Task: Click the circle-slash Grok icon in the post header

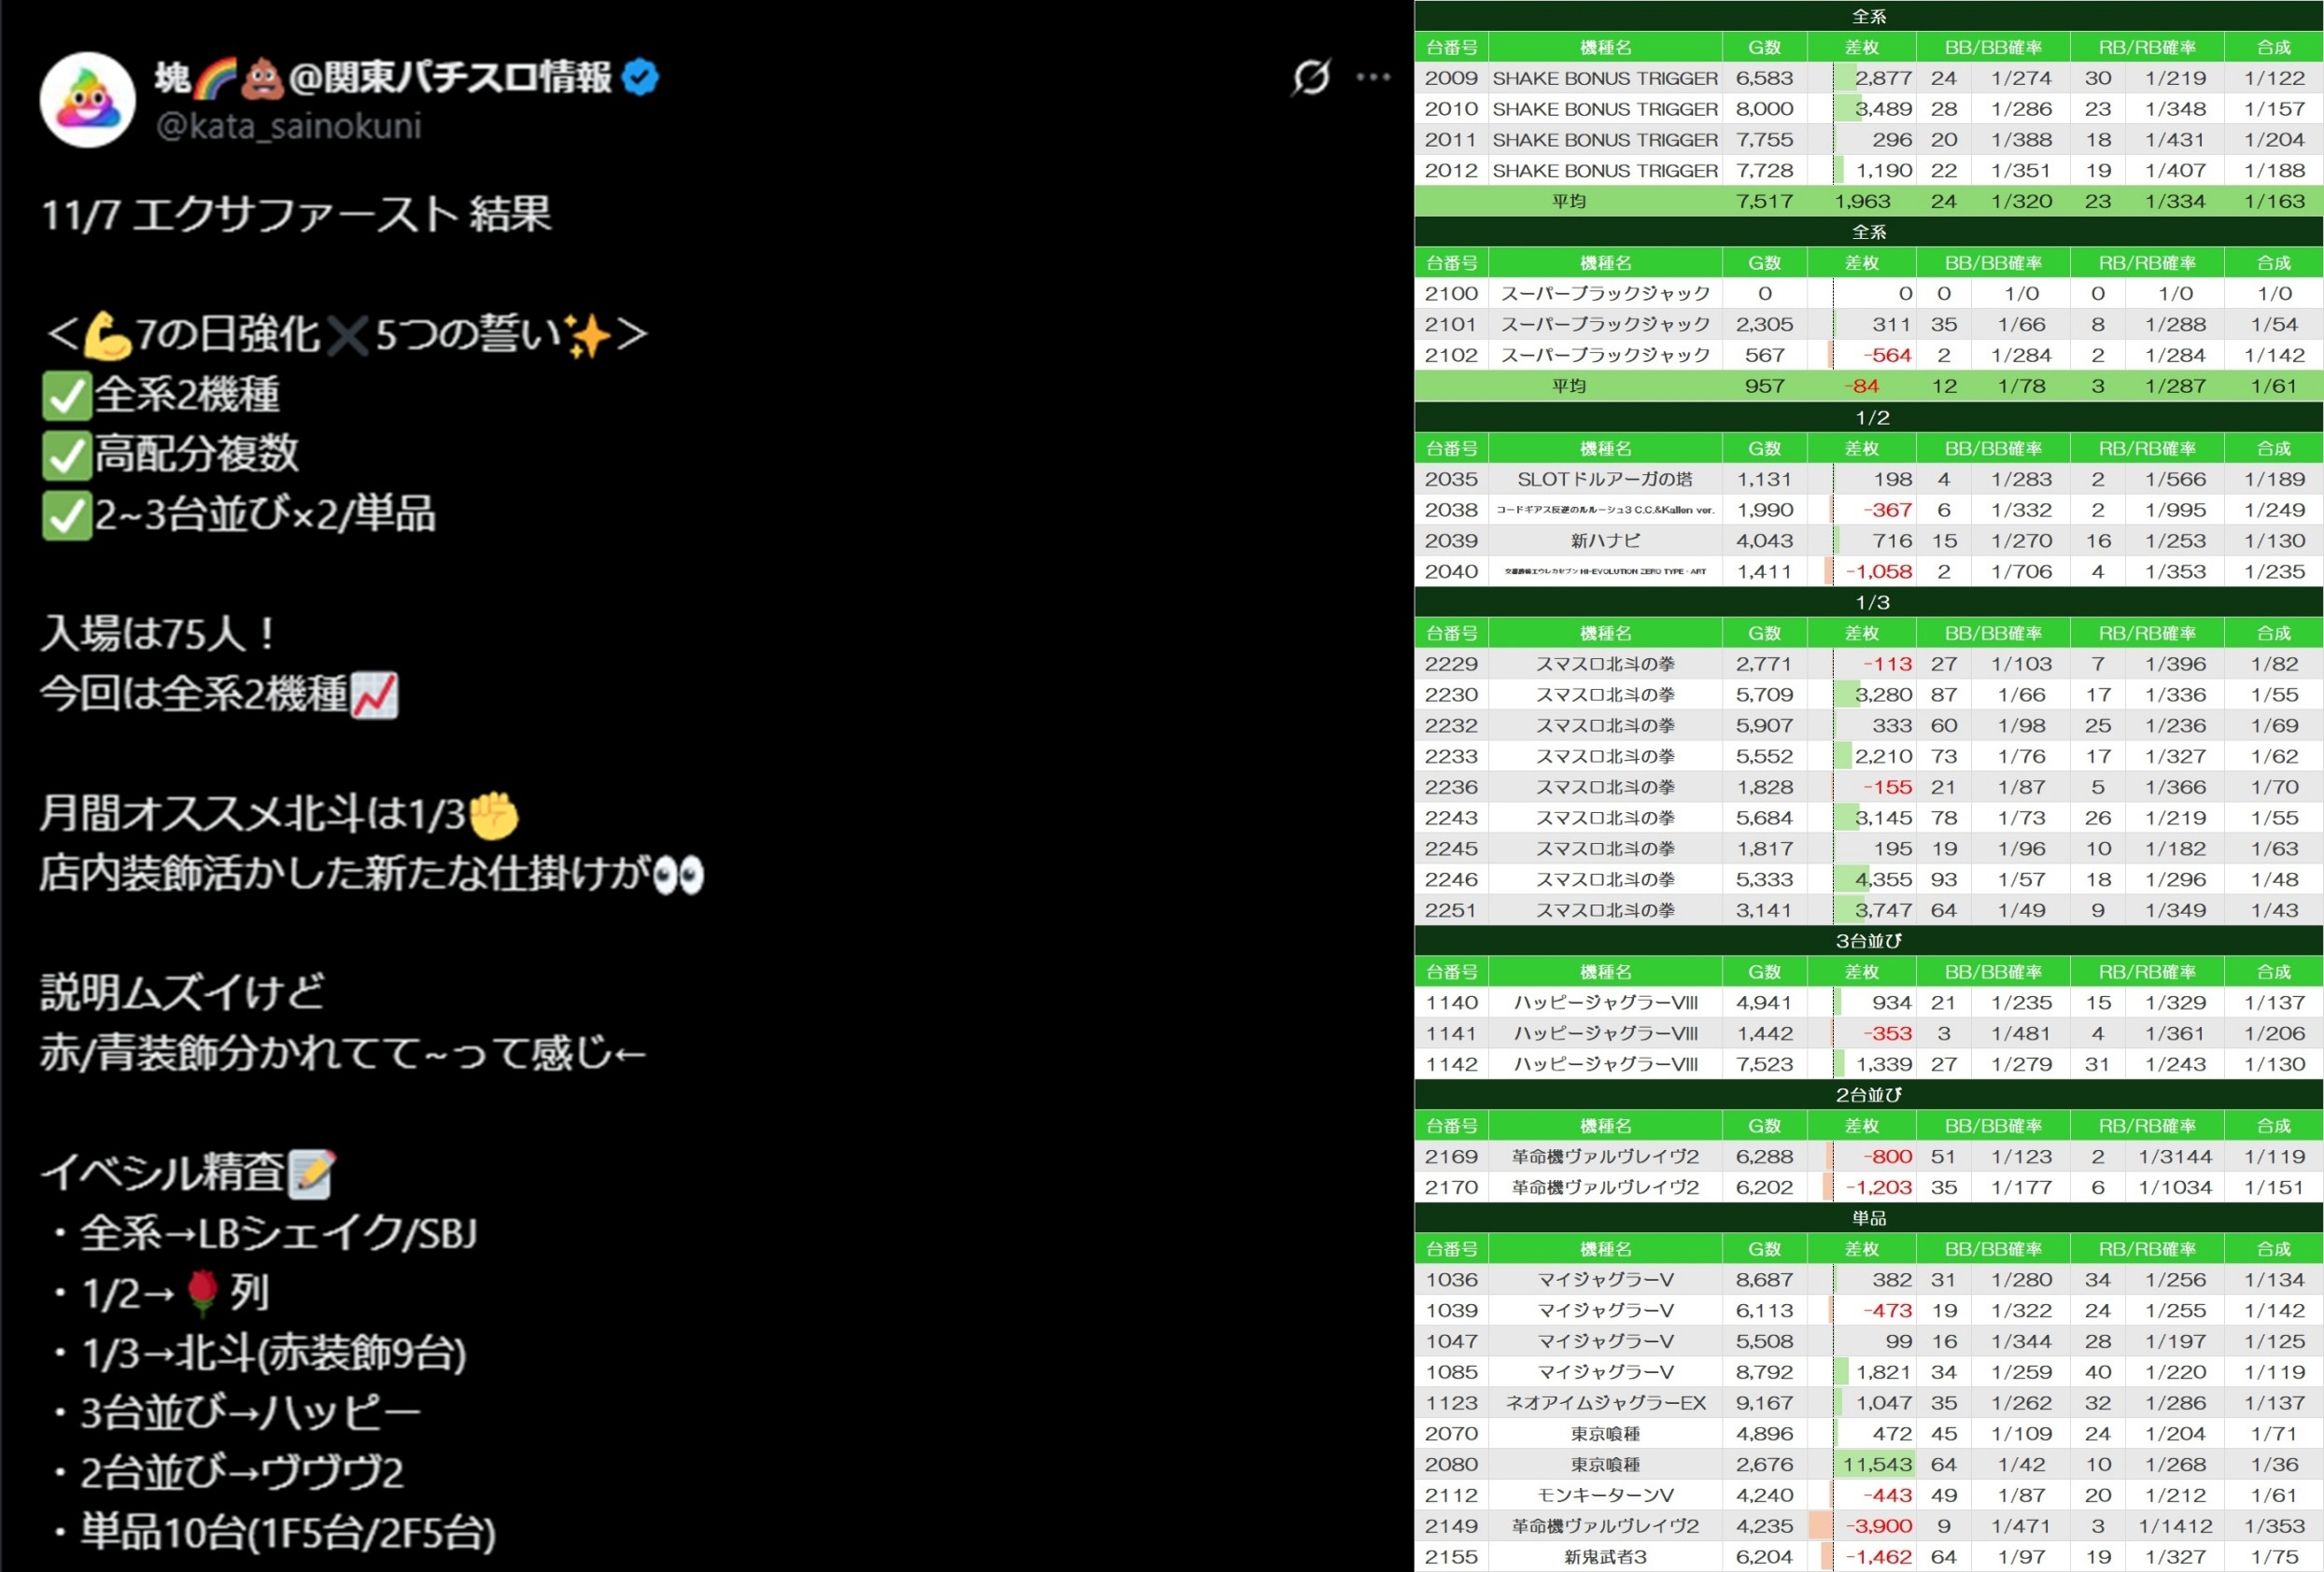Action: tap(1310, 77)
